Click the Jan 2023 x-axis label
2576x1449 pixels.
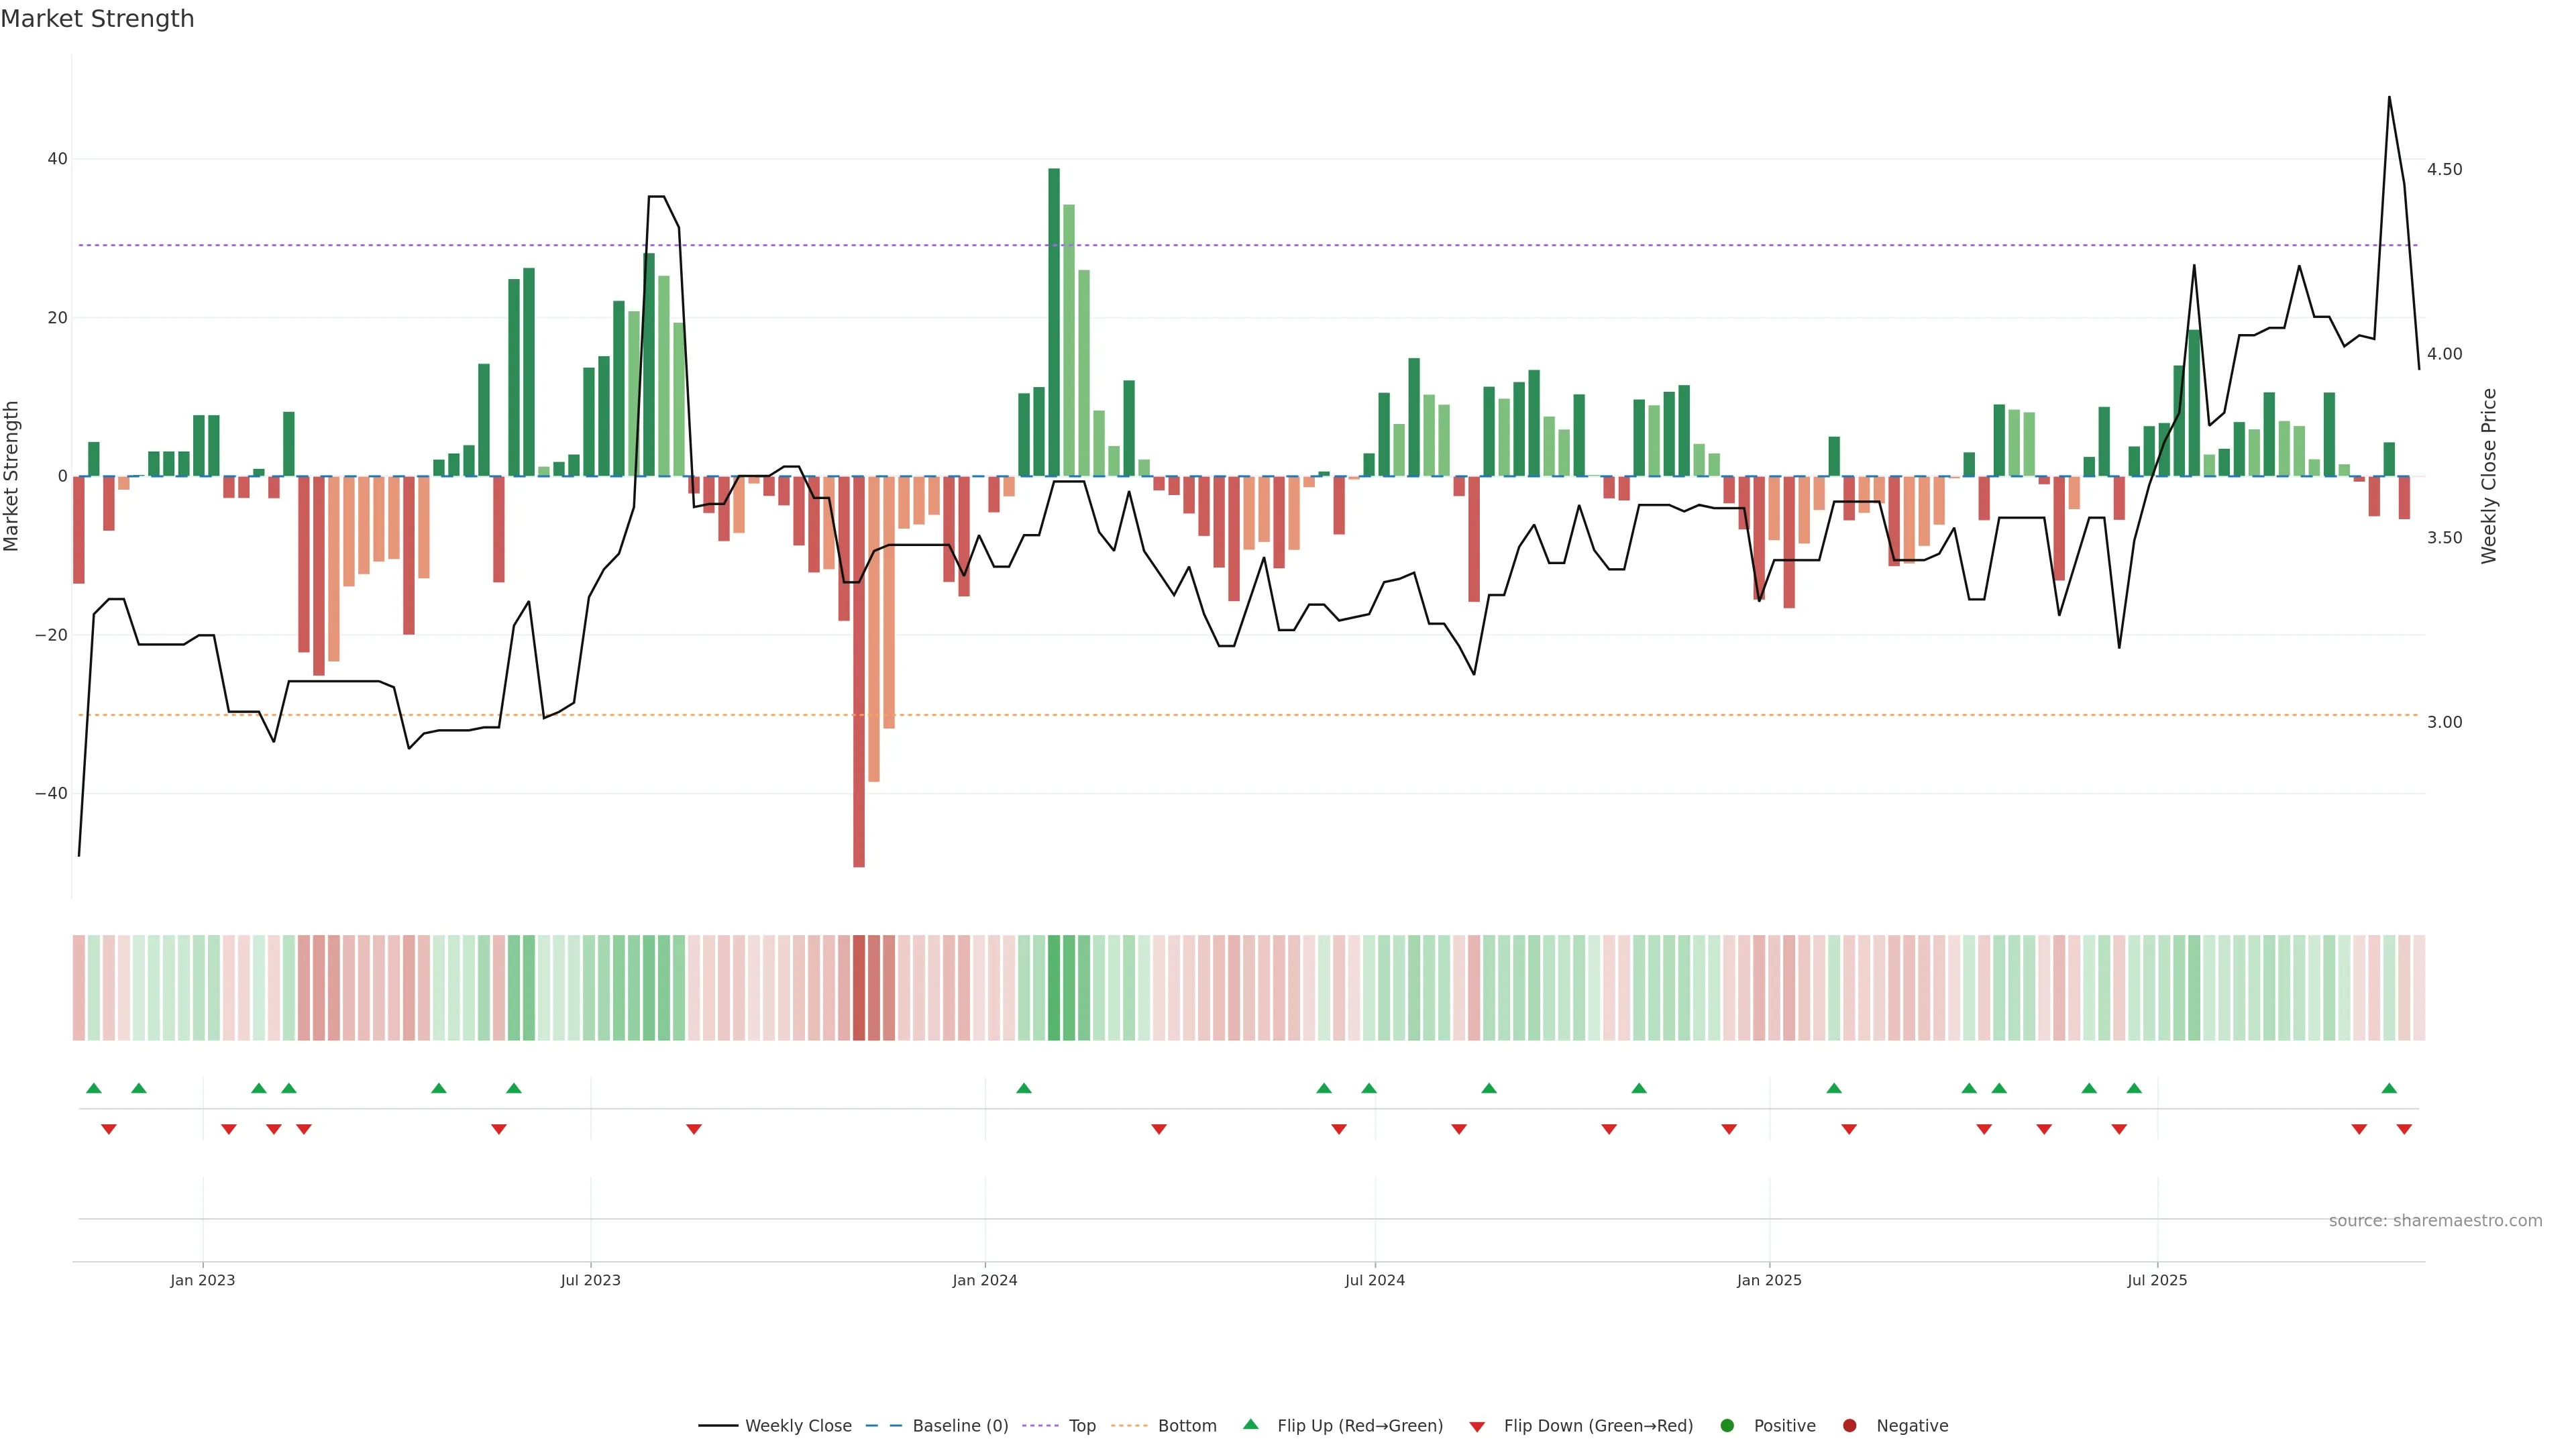[202, 1280]
